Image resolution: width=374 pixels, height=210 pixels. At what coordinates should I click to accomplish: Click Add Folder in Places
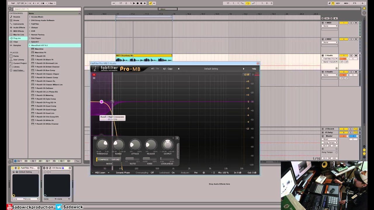pos(19,70)
